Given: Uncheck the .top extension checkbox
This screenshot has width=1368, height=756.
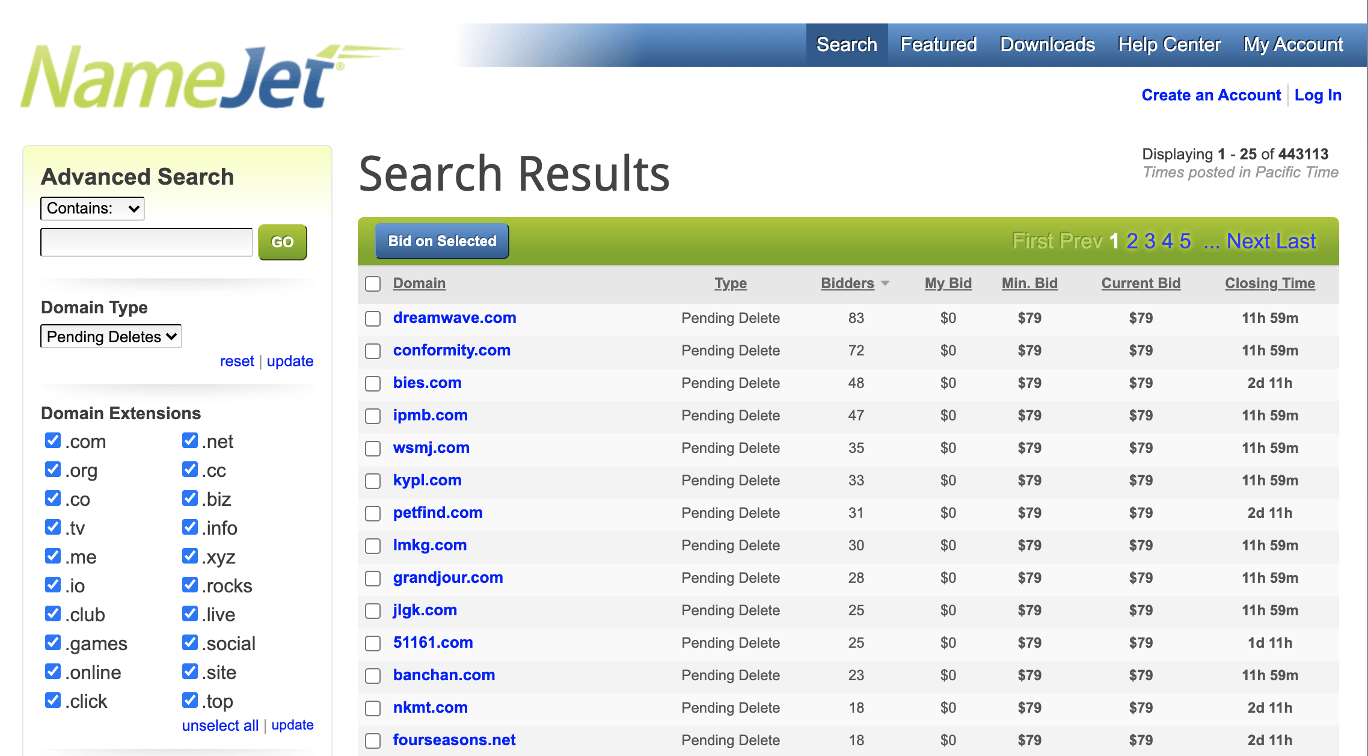Looking at the screenshot, I should pyautogui.click(x=190, y=700).
